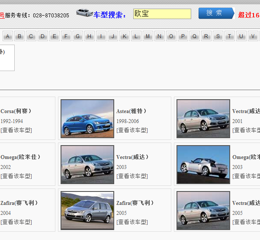260x240 pixels.
Task: Select letter V in the alphabet index
Action: click(x=253, y=36)
